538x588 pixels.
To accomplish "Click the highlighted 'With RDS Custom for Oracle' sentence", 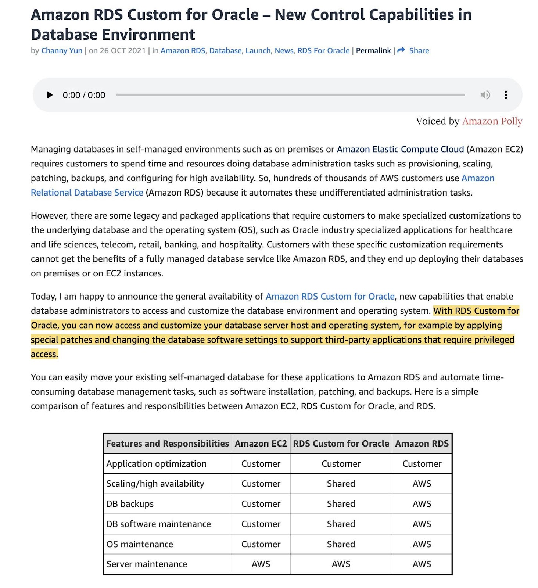I will click(x=275, y=333).
